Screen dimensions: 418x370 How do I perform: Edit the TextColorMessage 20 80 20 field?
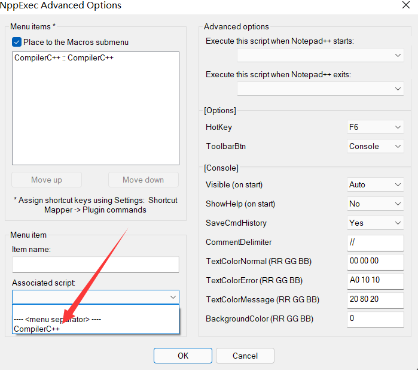pos(376,301)
